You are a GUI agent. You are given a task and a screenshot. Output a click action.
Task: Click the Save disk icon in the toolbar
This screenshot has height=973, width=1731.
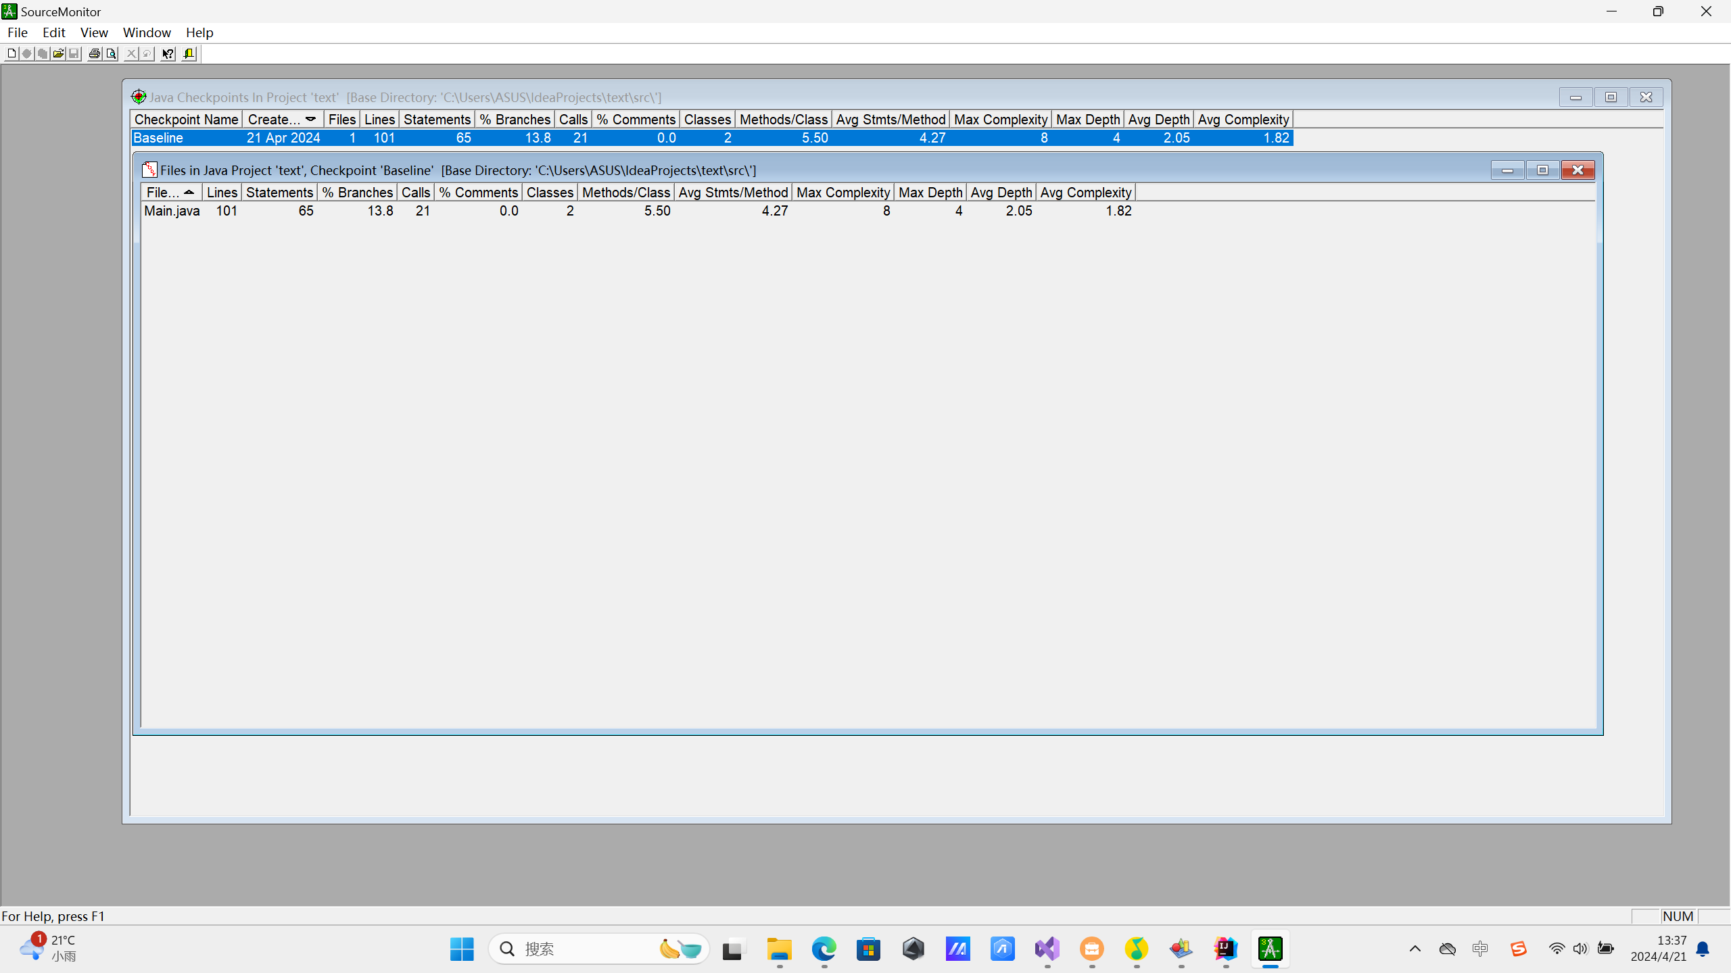tap(74, 53)
